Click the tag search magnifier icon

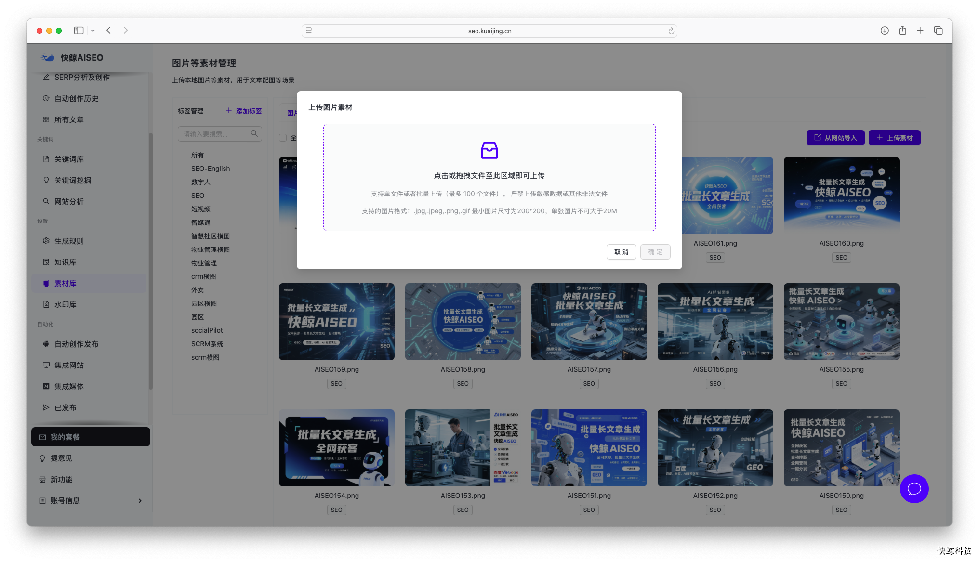254,133
